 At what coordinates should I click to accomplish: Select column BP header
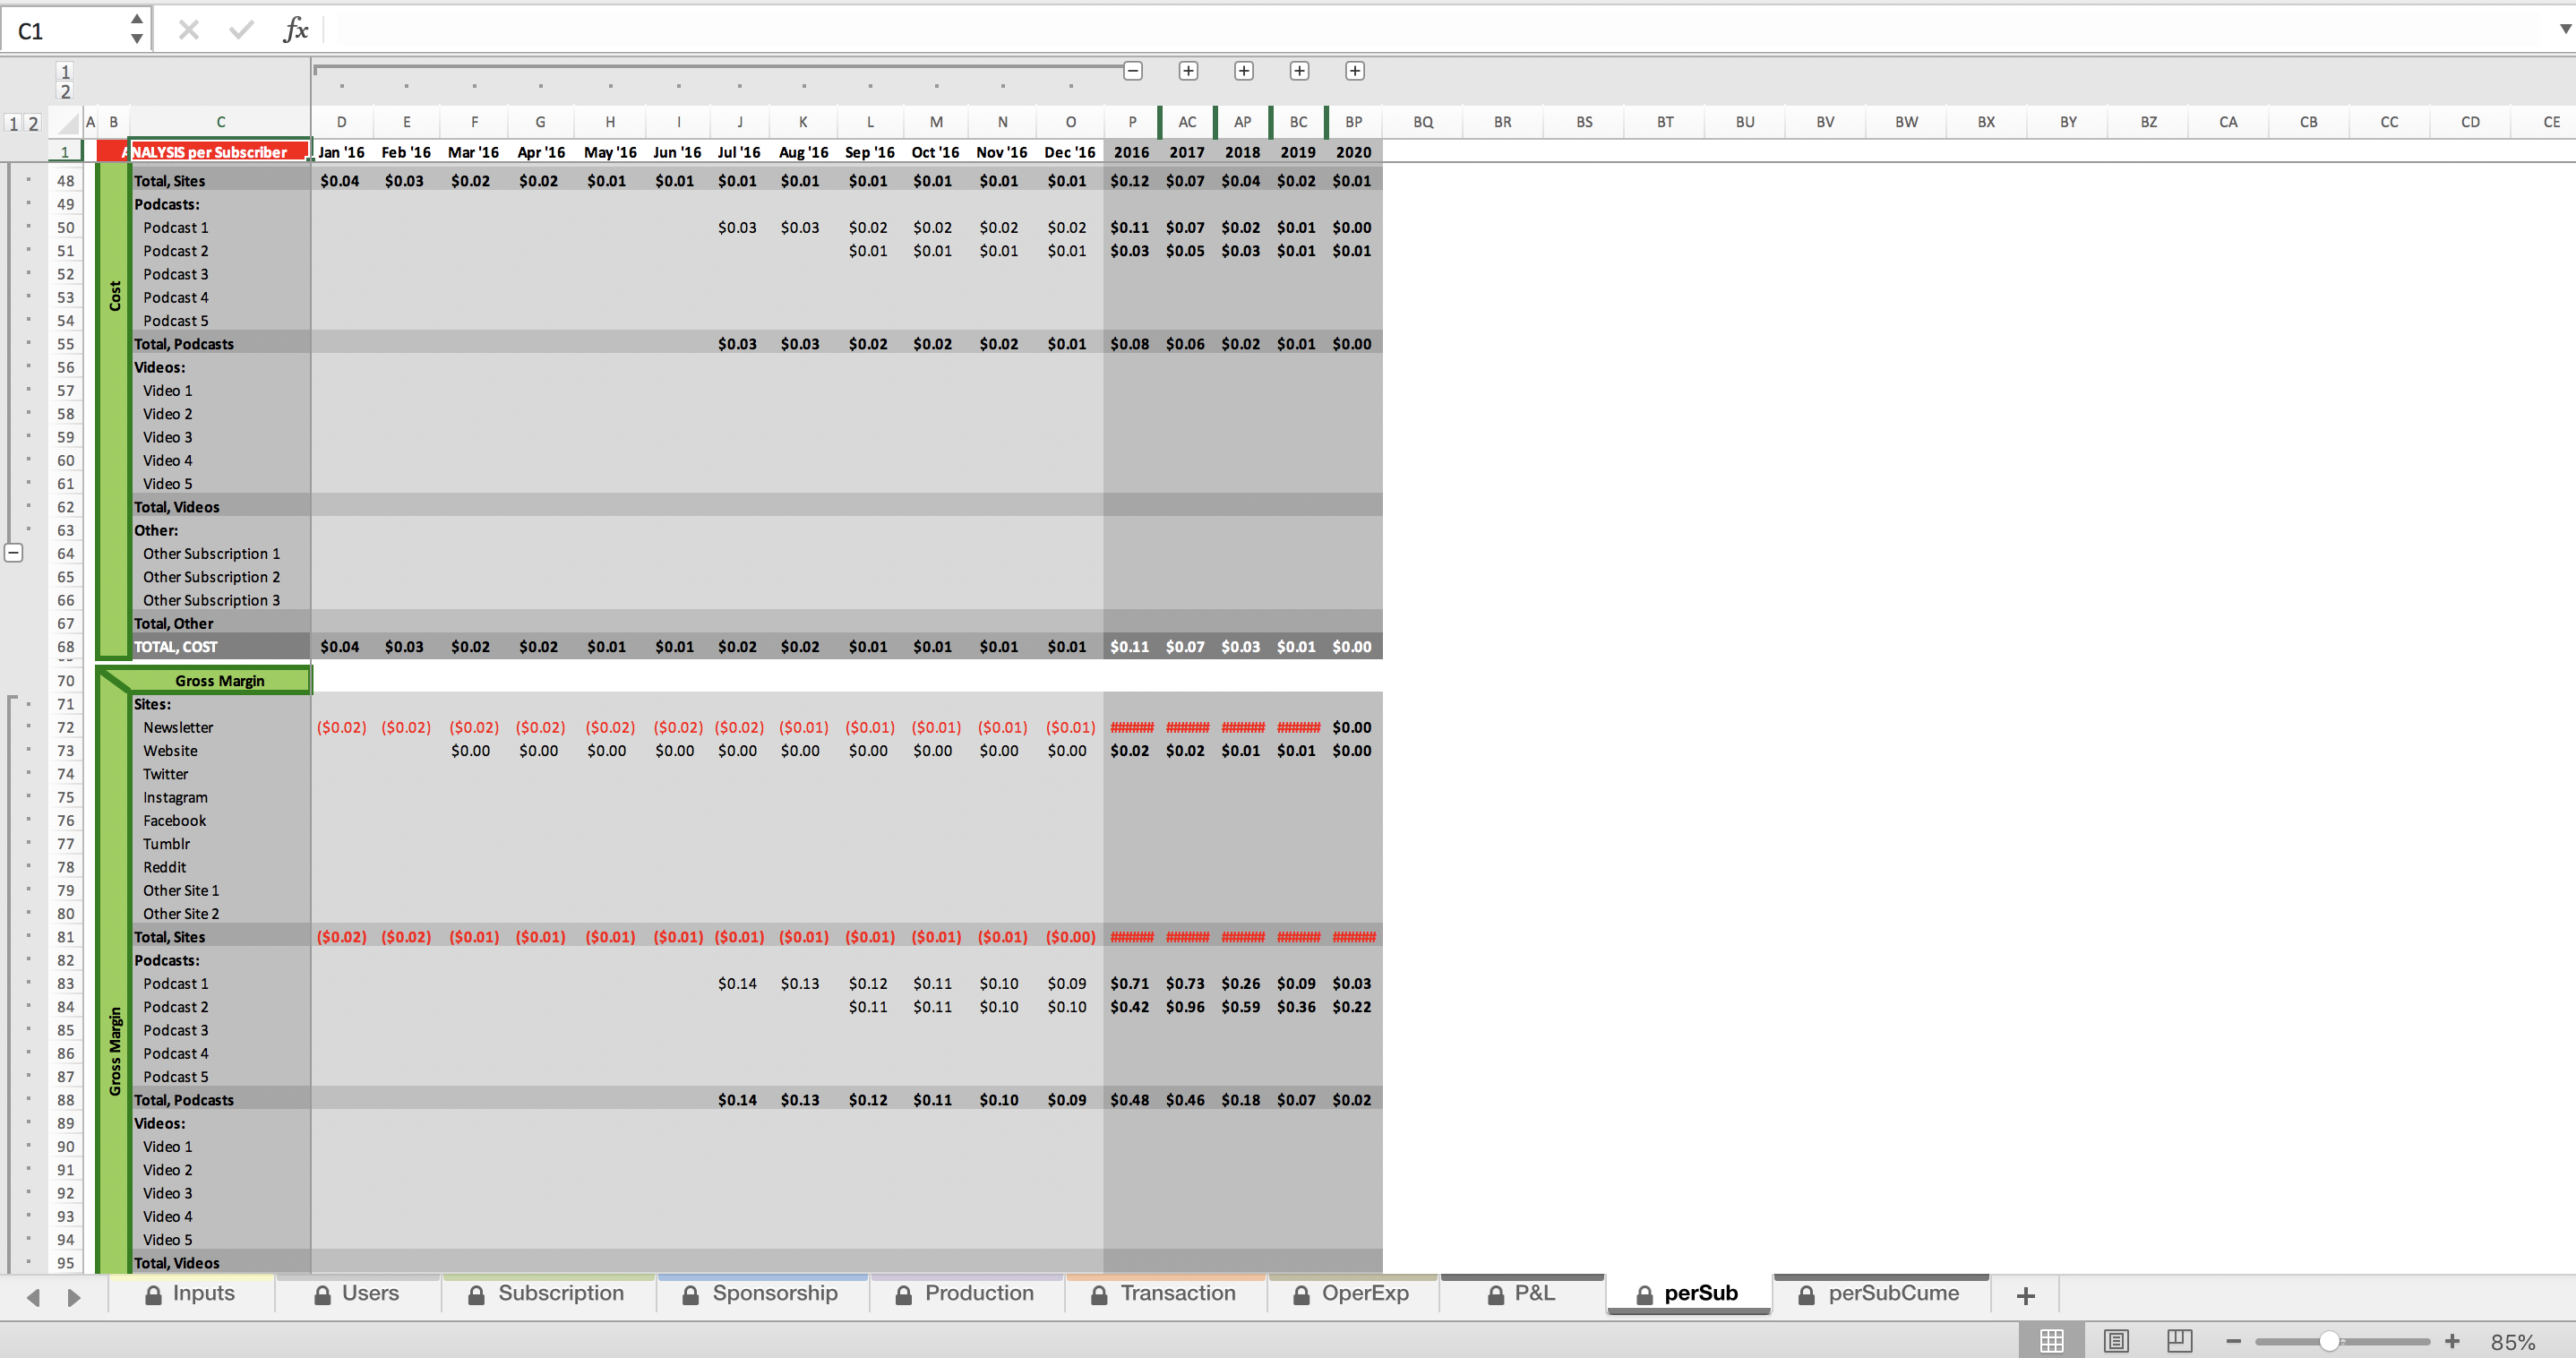pyautogui.click(x=1354, y=122)
